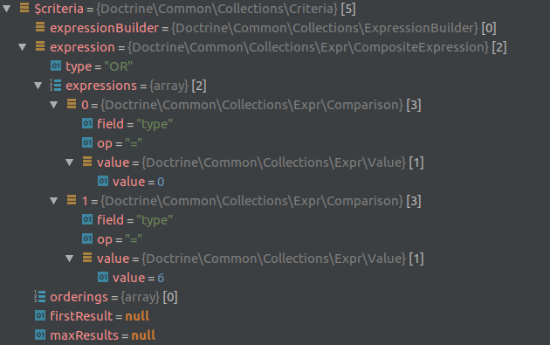Click object icon of expression
The image size is (550, 345).
[x=40, y=46]
